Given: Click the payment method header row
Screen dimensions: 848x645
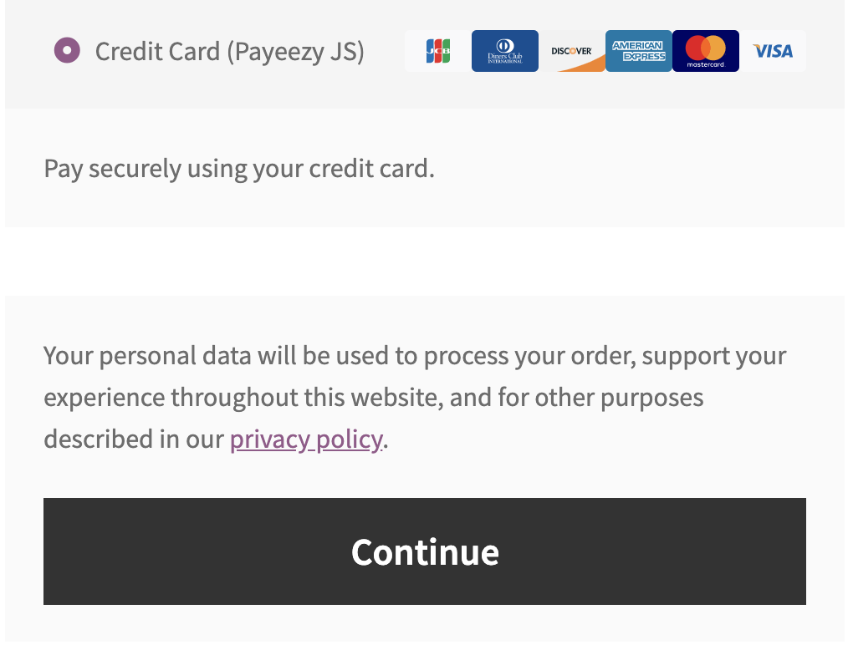Looking at the screenshot, I should point(424,51).
